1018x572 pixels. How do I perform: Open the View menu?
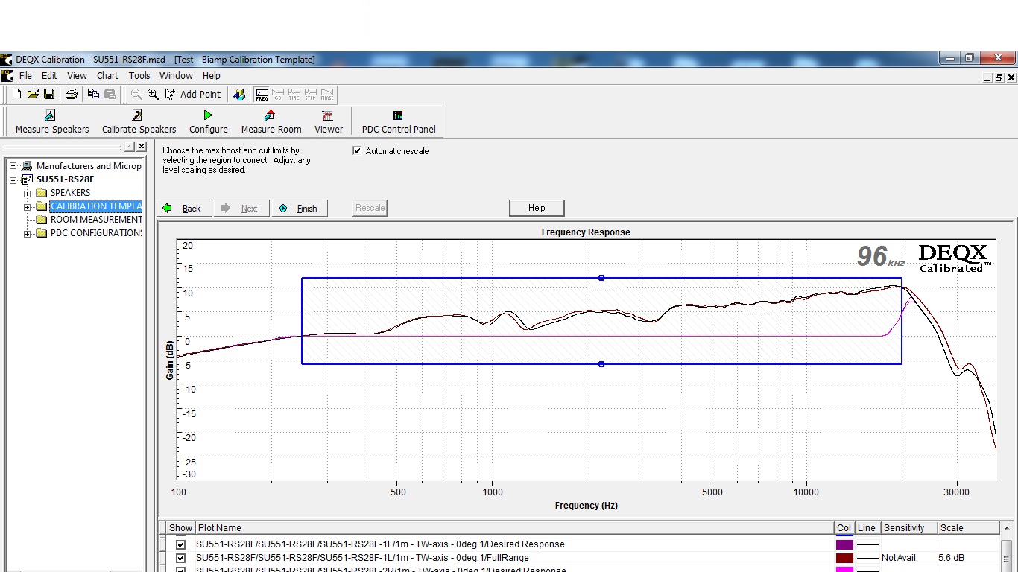[77, 76]
